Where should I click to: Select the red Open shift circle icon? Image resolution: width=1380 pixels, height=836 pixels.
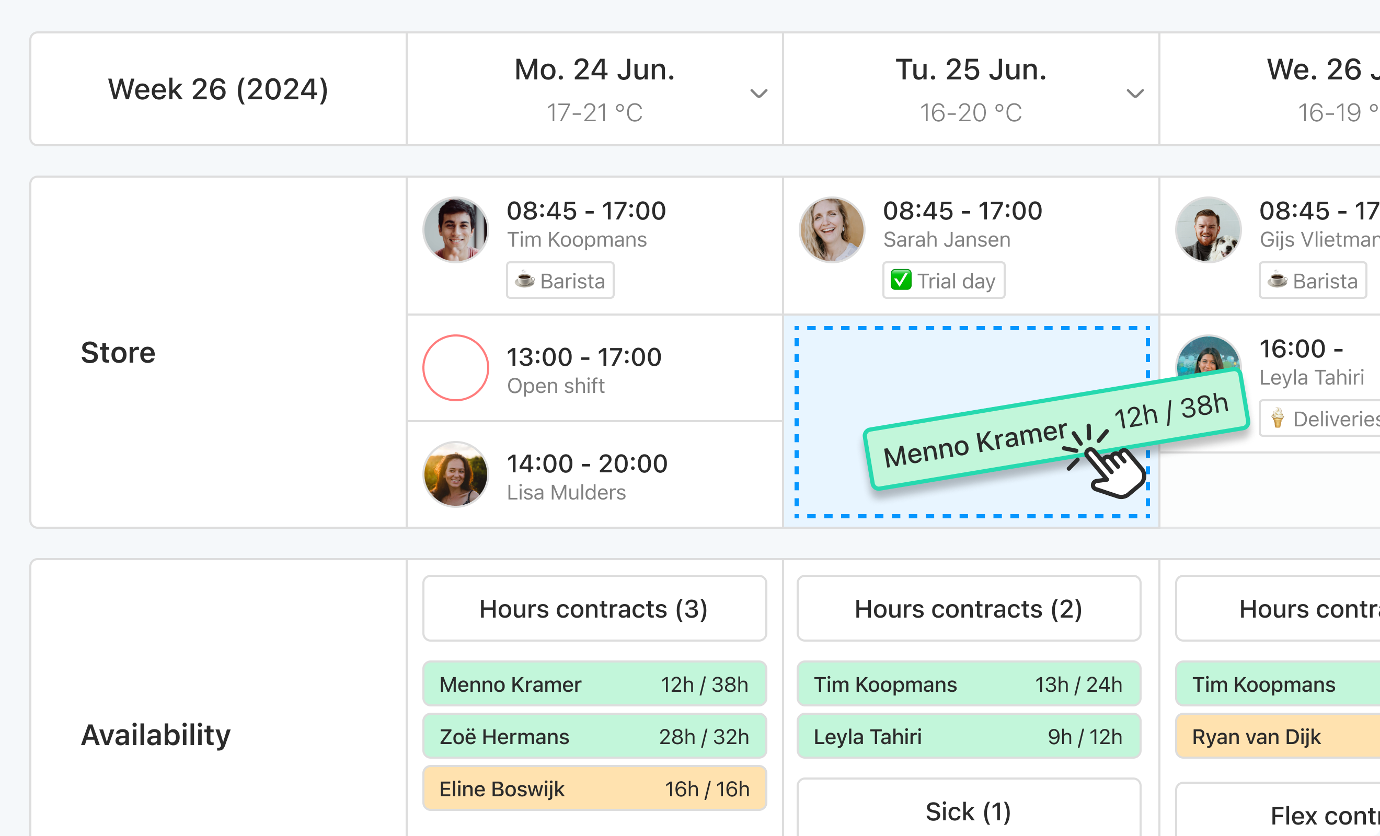click(x=455, y=368)
